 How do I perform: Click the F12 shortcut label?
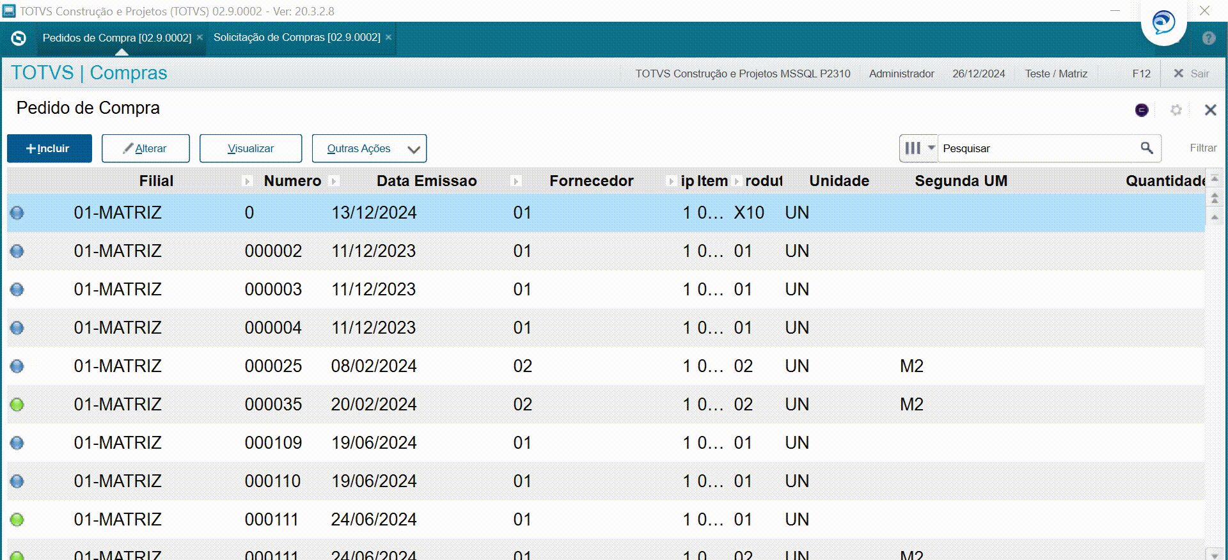click(1141, 74)
